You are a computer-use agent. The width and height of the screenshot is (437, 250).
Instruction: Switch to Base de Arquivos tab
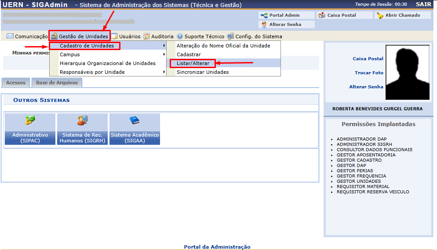tap(57, 83)
